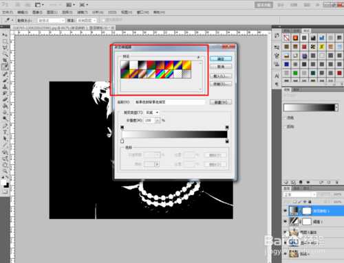Open the gradient picker arrow in Adjustments panel
The image size is (344, 263).
click(x=336, y=107)
